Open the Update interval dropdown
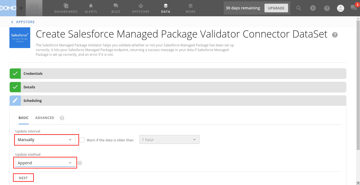The image size is (360, 185). pyautogui.click(x=45, y=140)
